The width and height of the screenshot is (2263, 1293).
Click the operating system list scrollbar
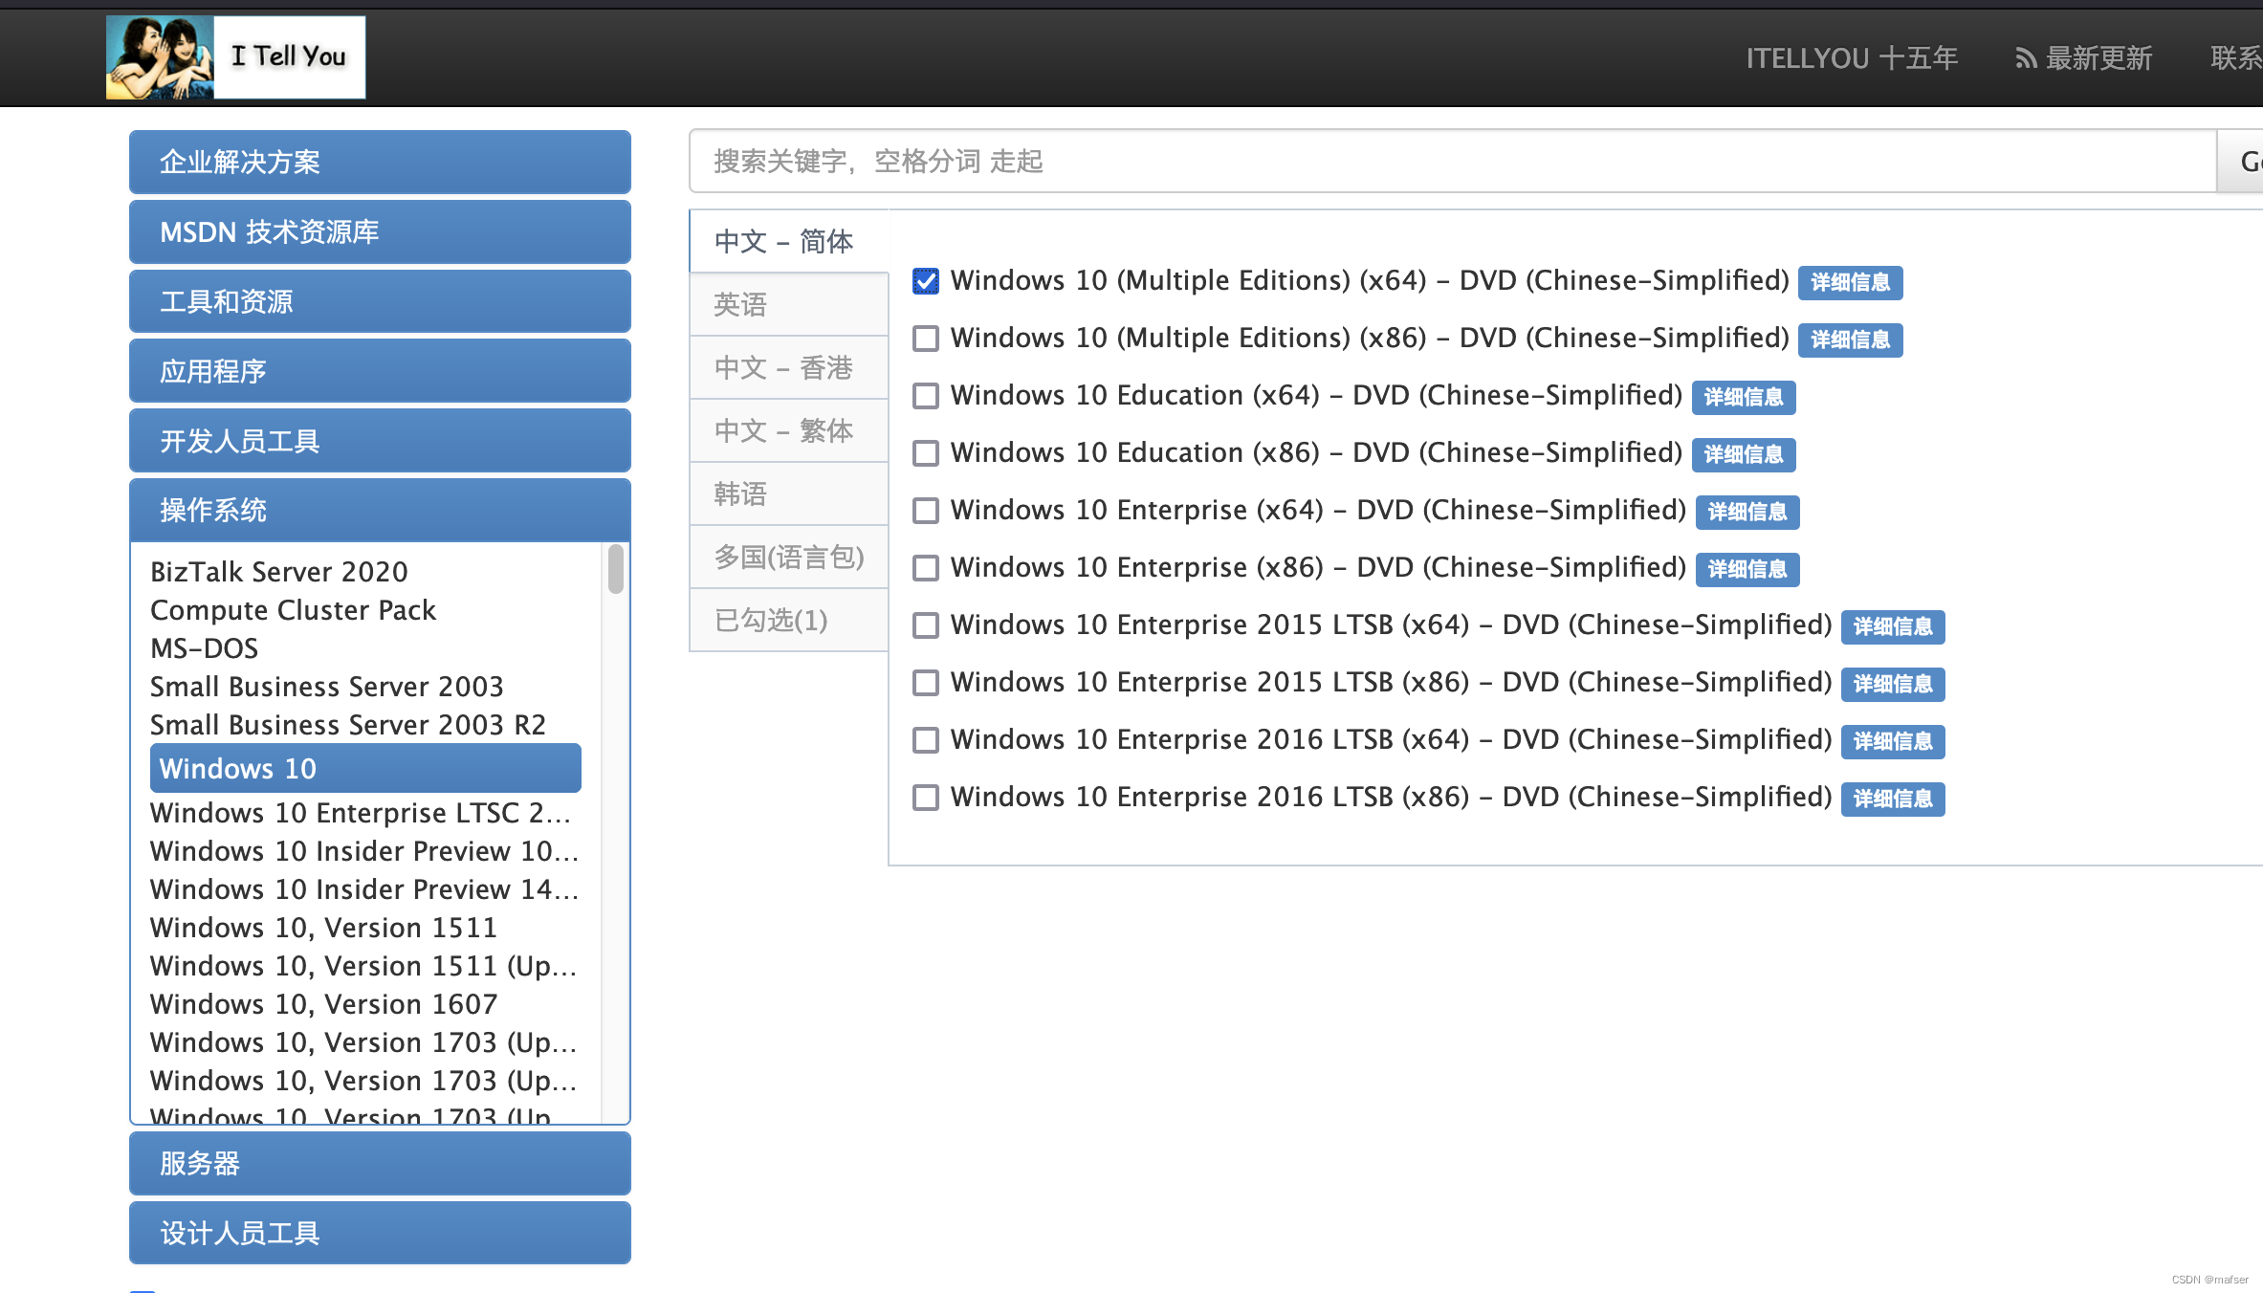coord(616,570)
